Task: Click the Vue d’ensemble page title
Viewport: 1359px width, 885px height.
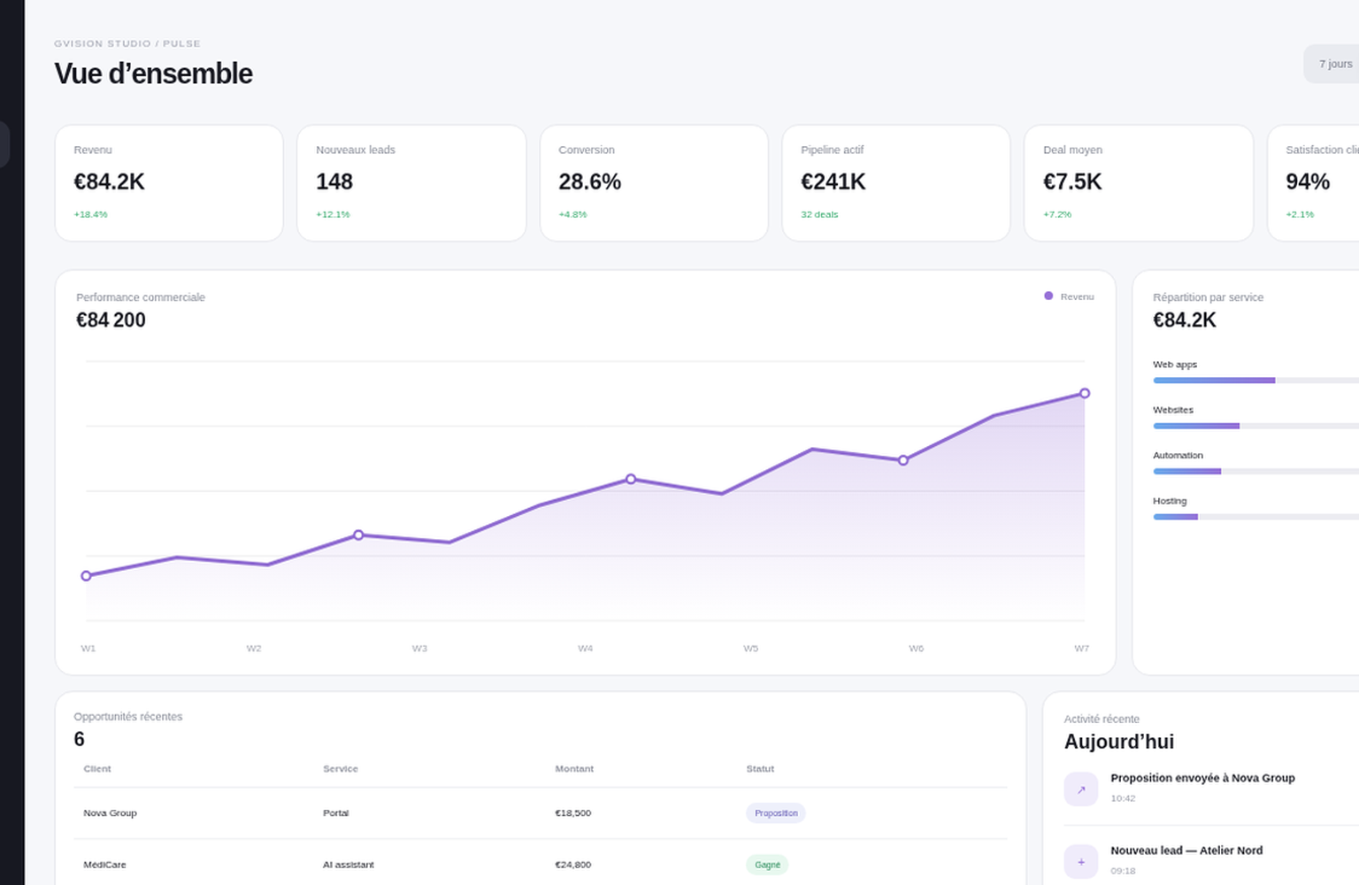Action: 153,73
